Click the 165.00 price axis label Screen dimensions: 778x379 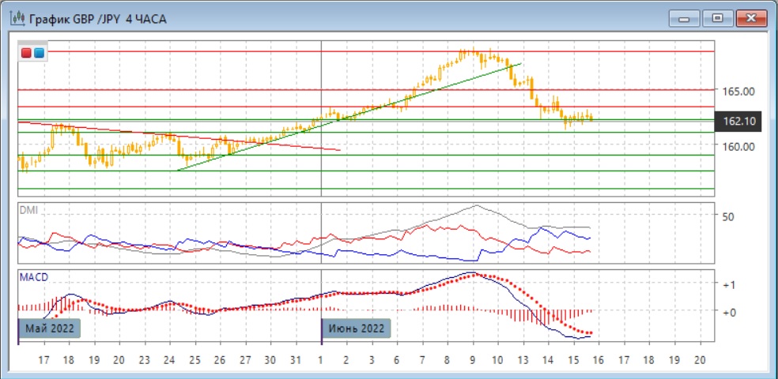pos(736,91)
